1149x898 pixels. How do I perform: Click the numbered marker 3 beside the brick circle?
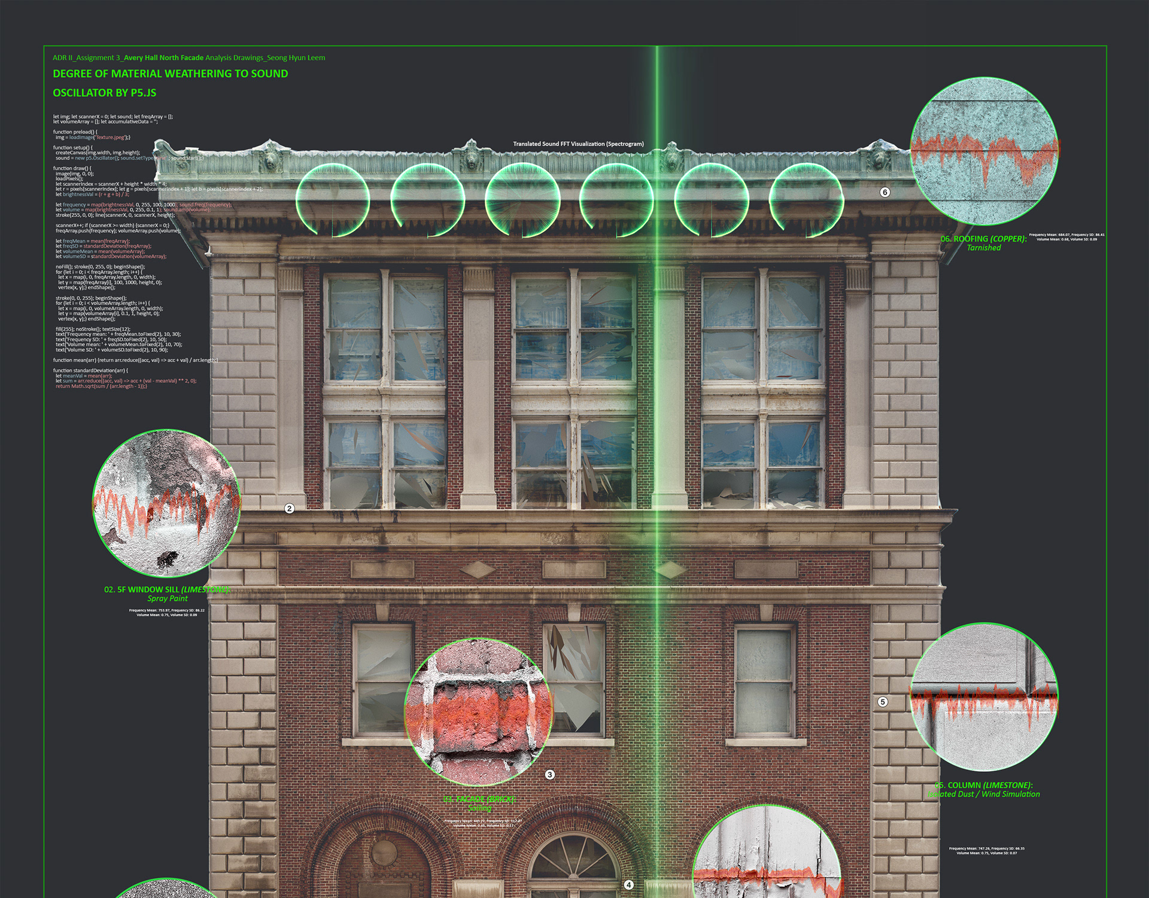tap(550, 775)
